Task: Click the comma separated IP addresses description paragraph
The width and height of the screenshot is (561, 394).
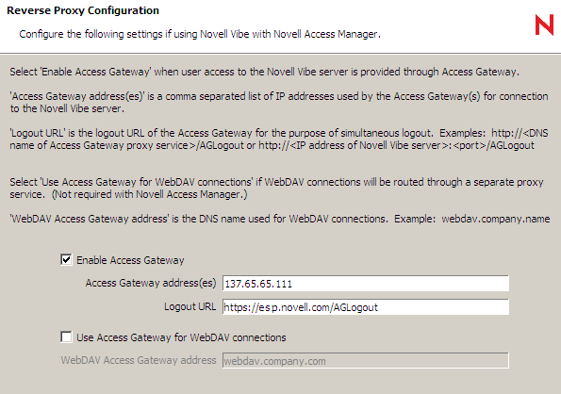Action: pyautogui.click(x=279, y=102)
